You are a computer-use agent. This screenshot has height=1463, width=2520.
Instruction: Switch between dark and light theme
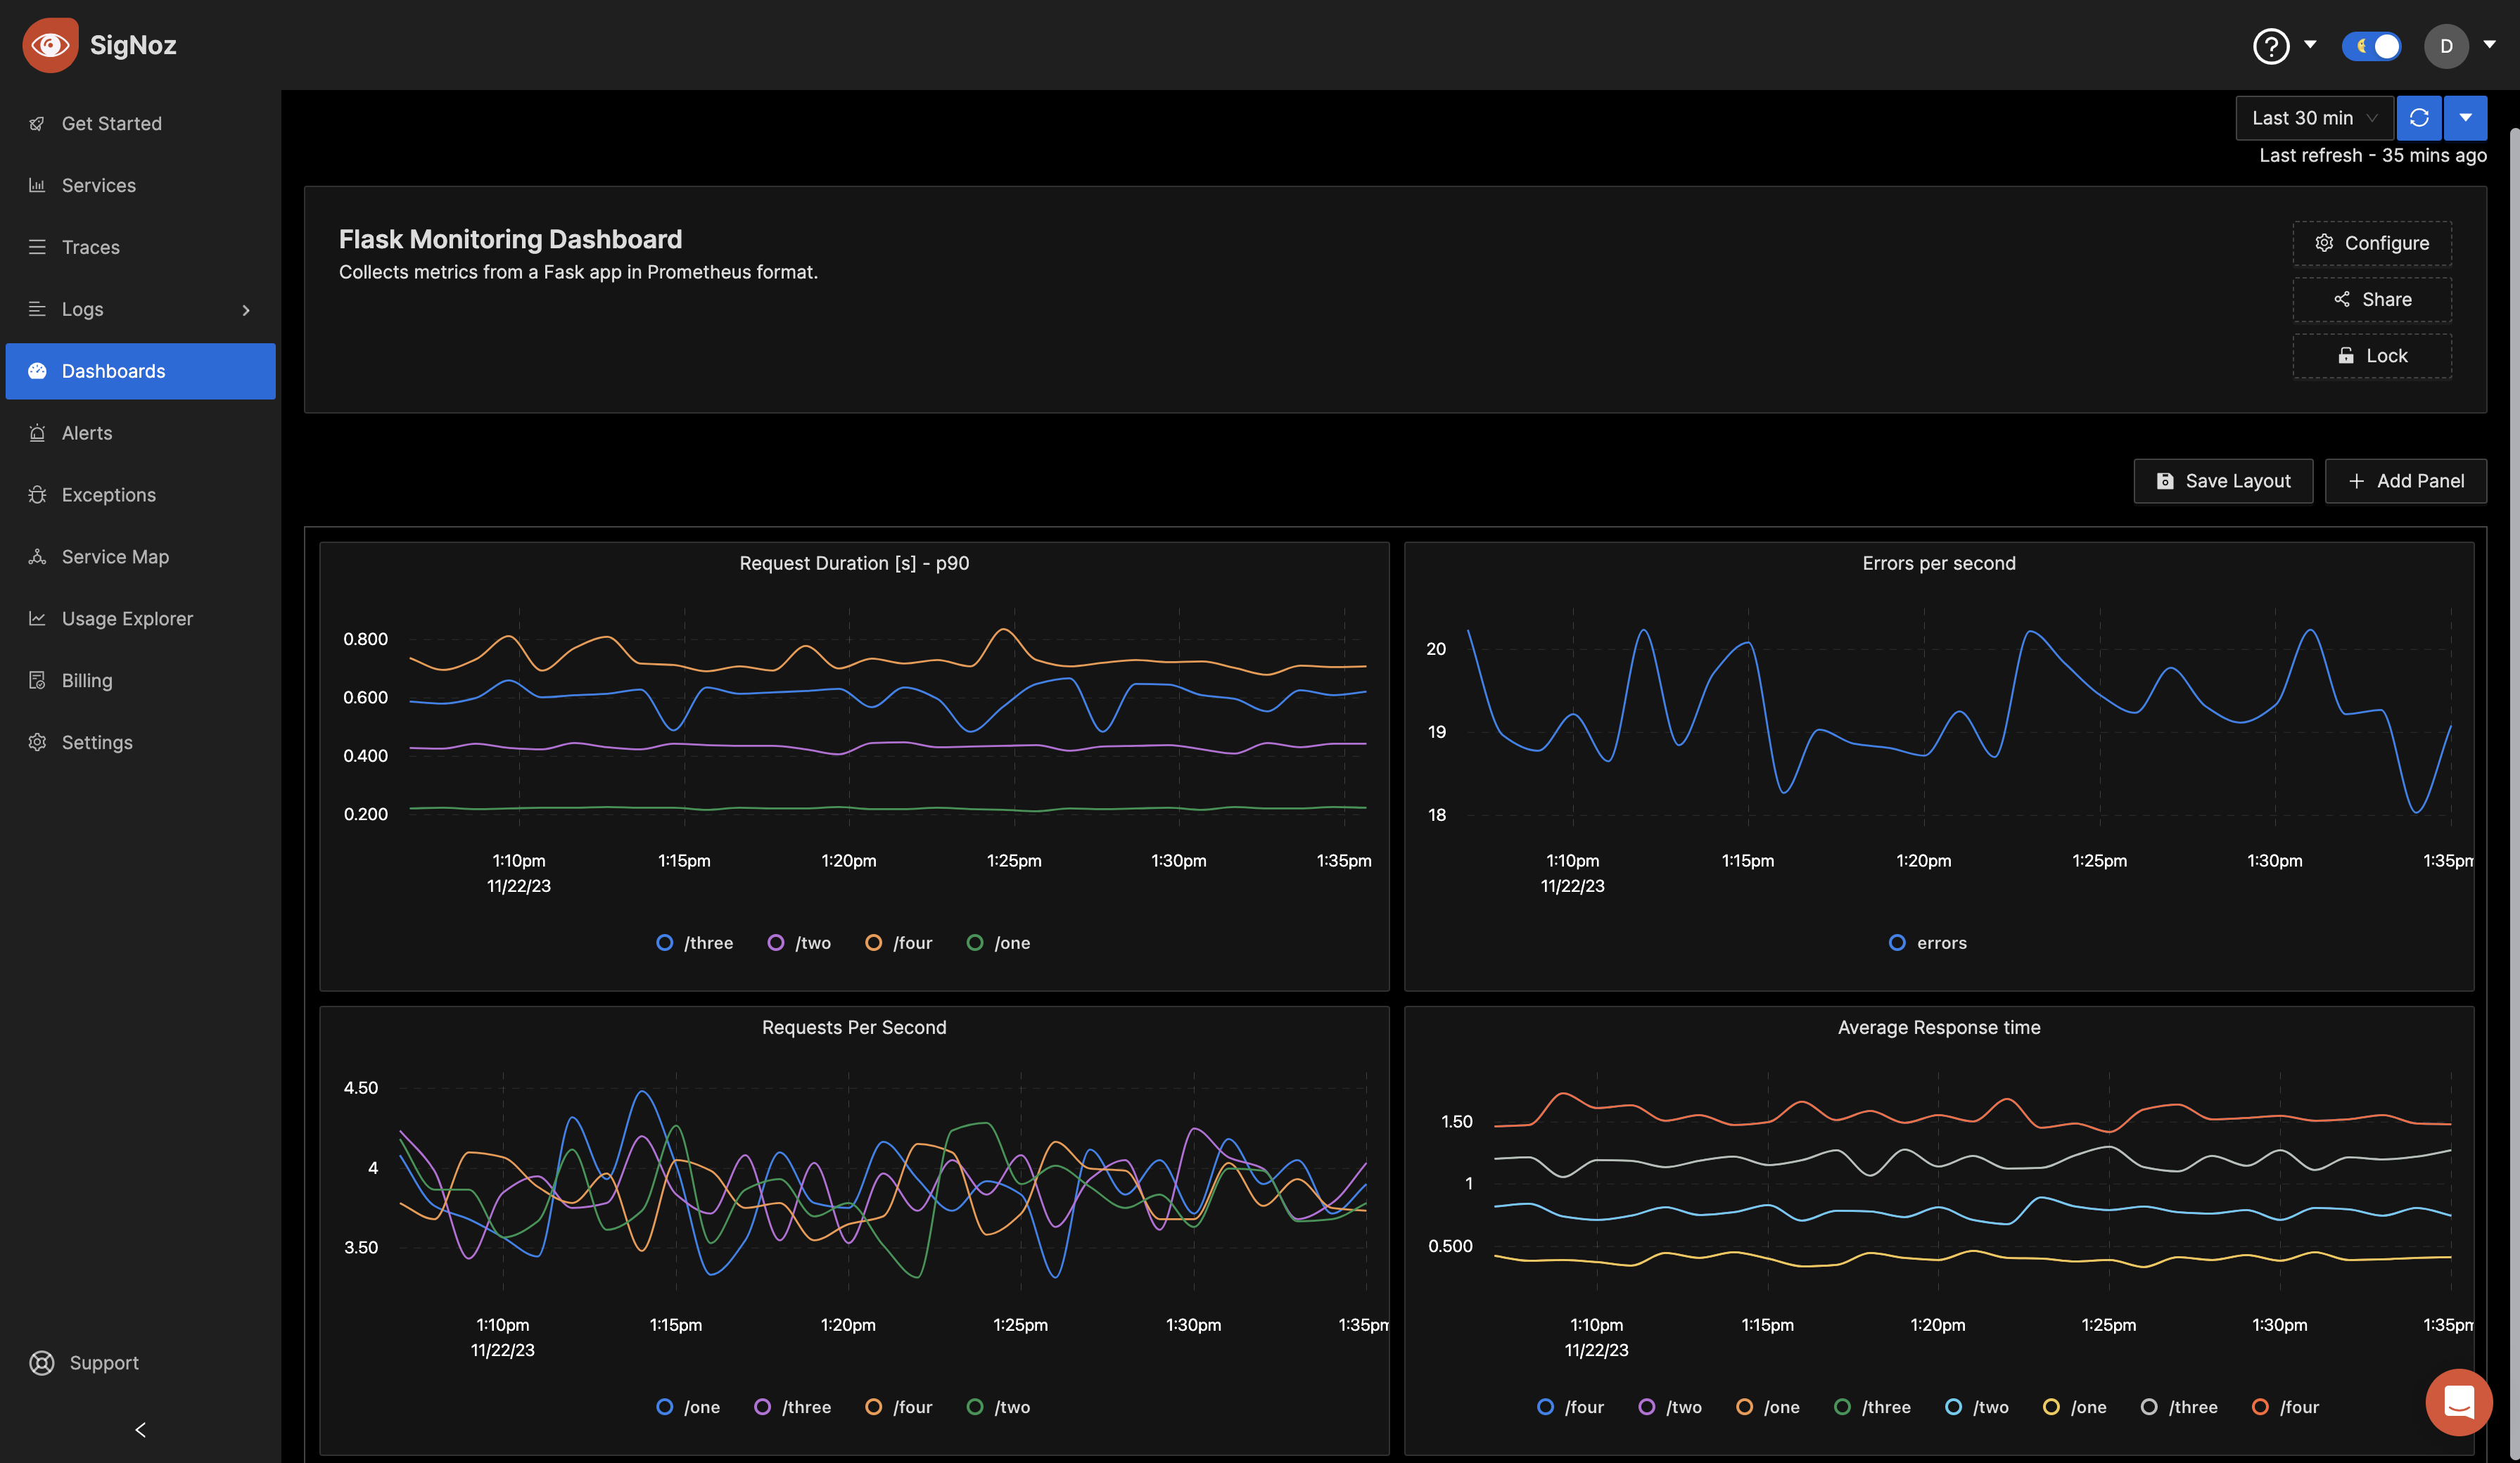tap(2372, 46)
